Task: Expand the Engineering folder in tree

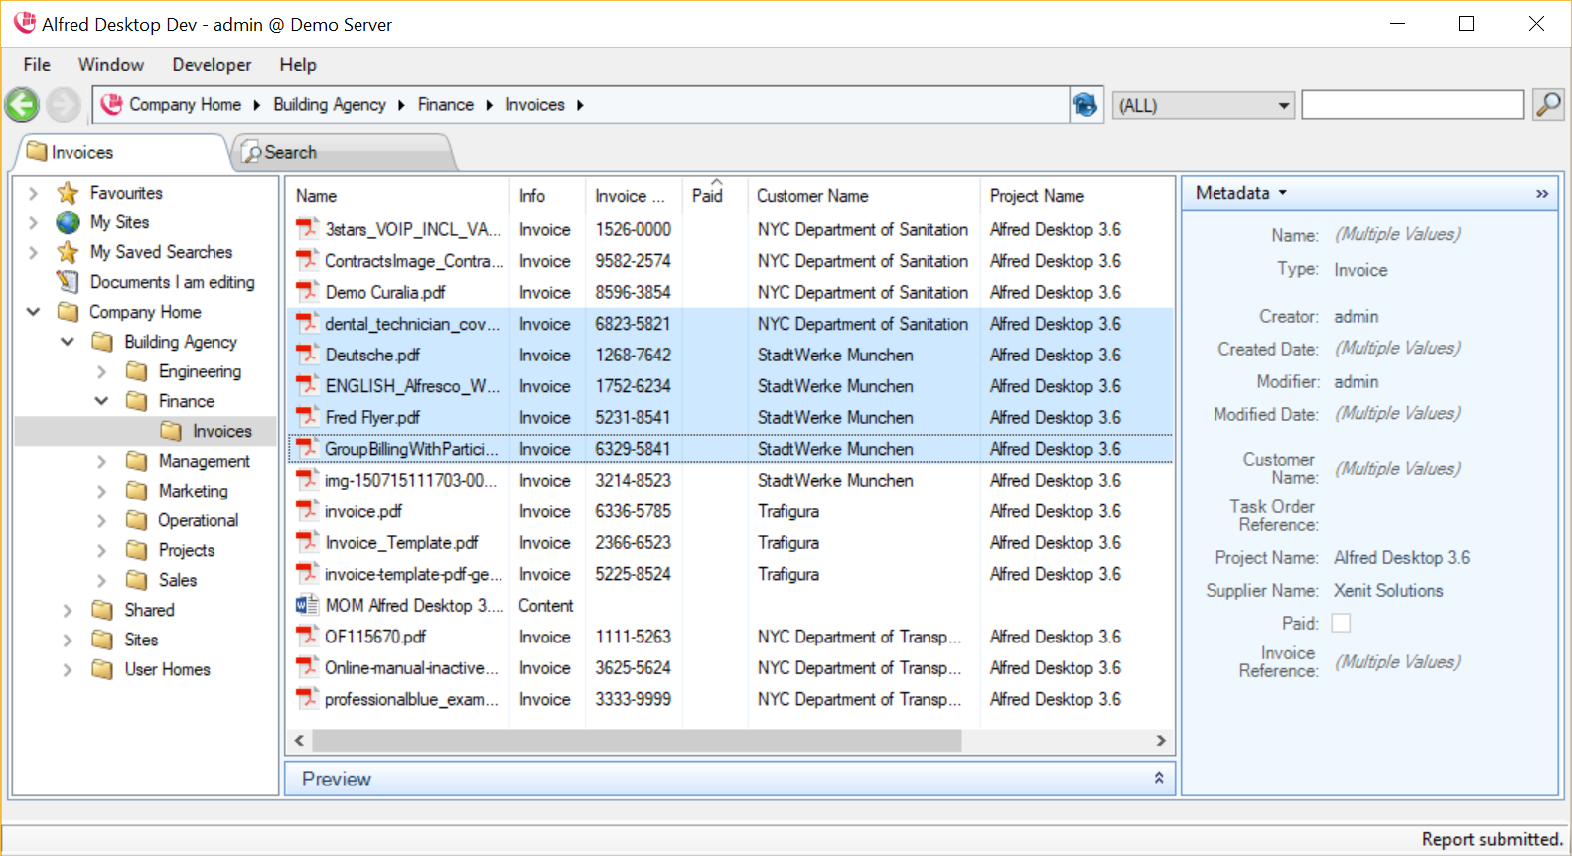Action: coord(101,371)
